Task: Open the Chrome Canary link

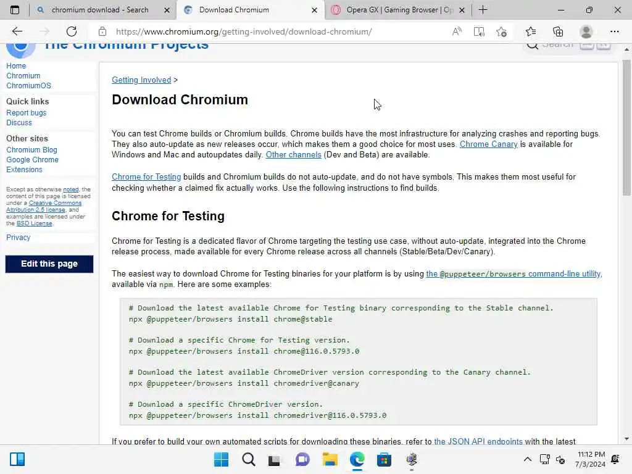Action: (x=489, y=144)
